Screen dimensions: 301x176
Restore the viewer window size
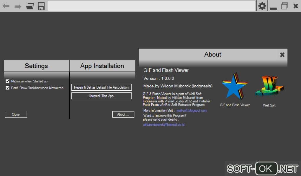(x=285, y=6)
